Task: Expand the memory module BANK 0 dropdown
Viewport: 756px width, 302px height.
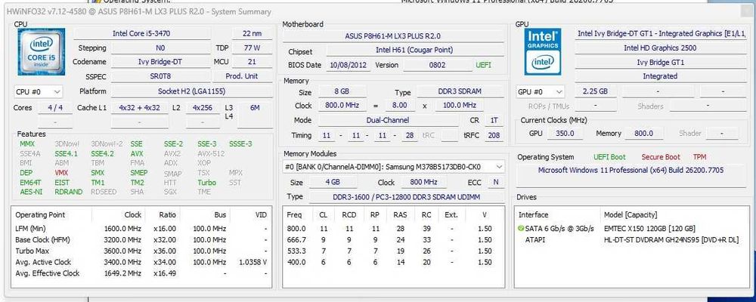Action: click(x=393, y=167)
